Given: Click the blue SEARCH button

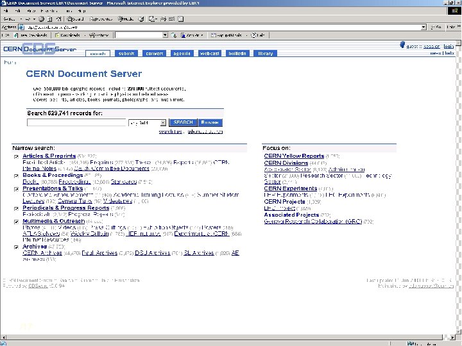Looking at the screenshot, I should pos(183,122).
